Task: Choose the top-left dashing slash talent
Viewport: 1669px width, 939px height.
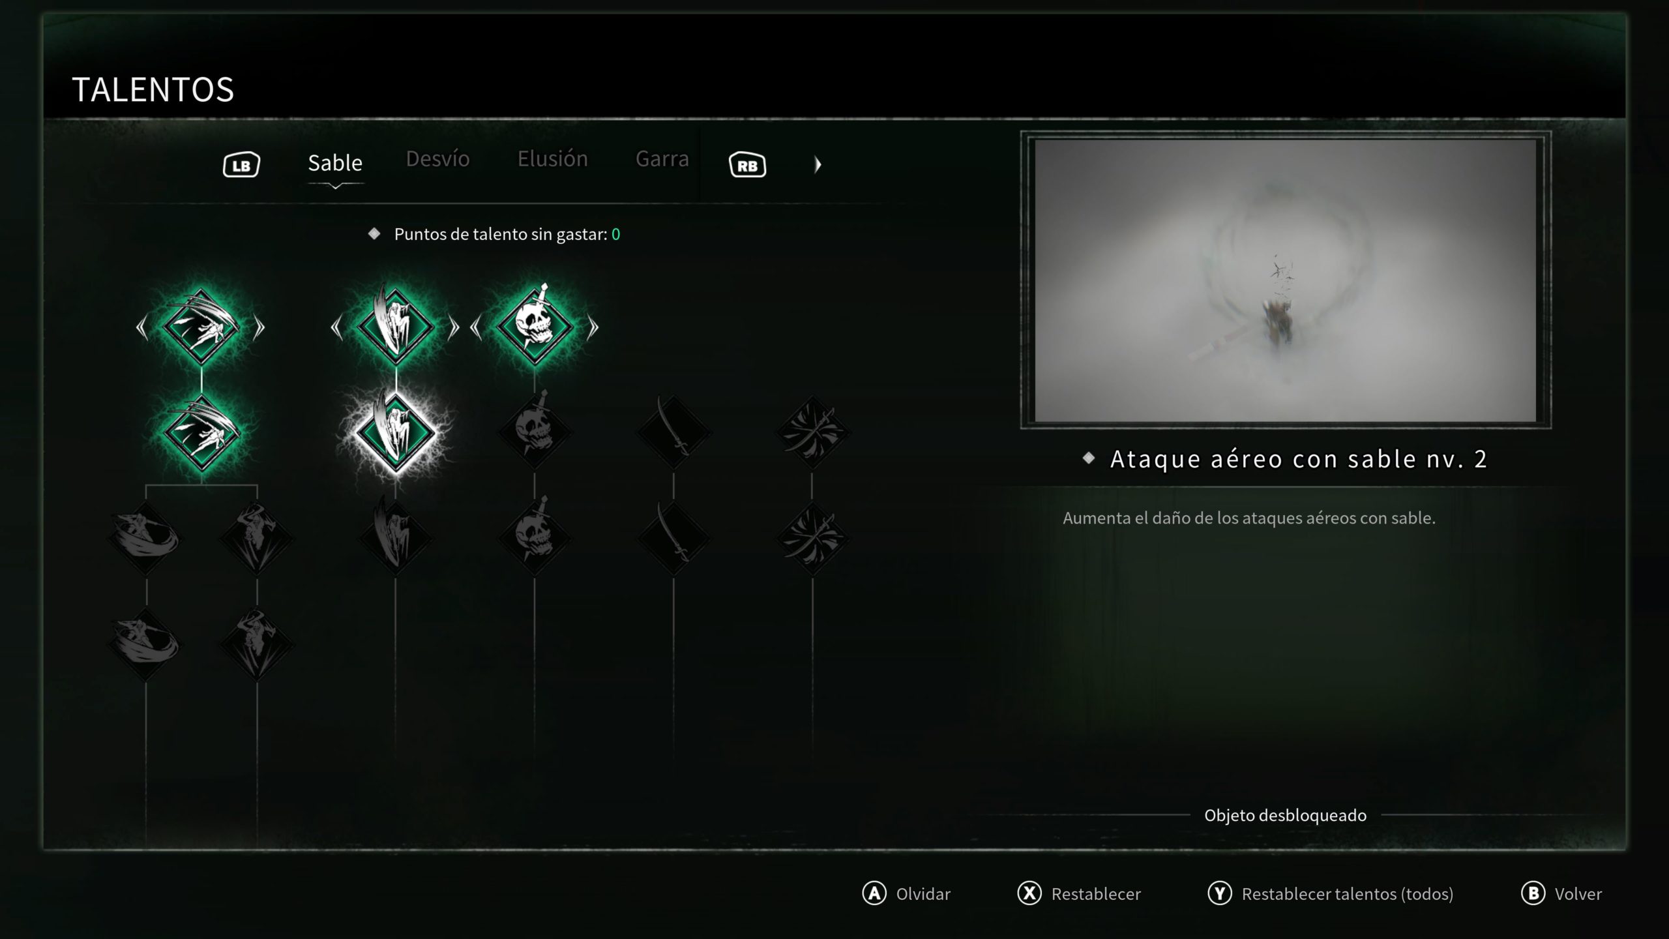Action: click(x=201, y=326)
